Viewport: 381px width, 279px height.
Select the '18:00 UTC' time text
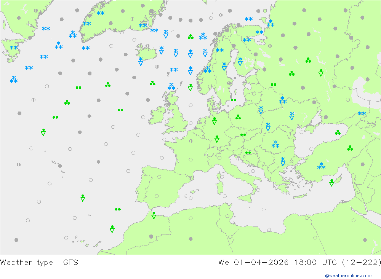pos(315,263)
